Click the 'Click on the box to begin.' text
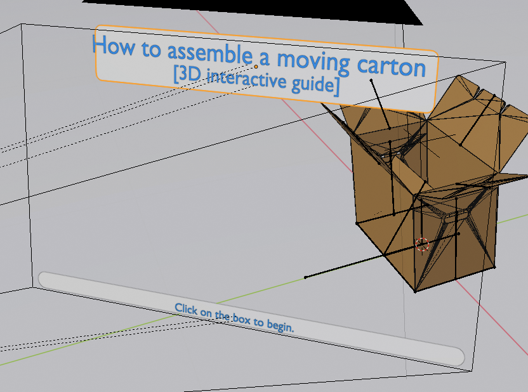 234,318
